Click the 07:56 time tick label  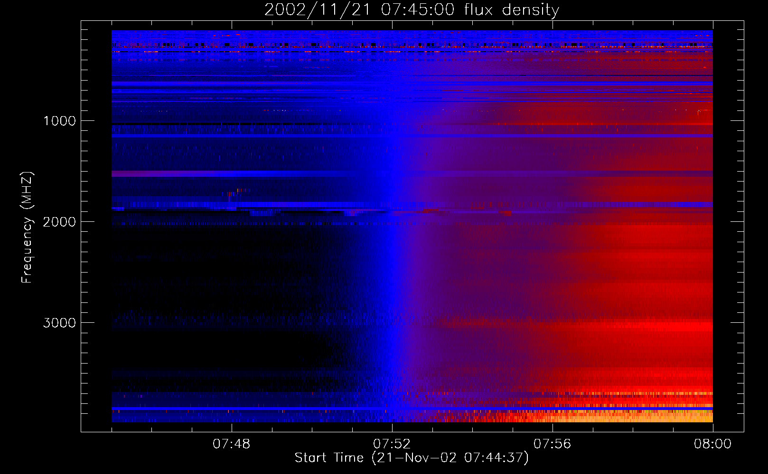[553, 444]
